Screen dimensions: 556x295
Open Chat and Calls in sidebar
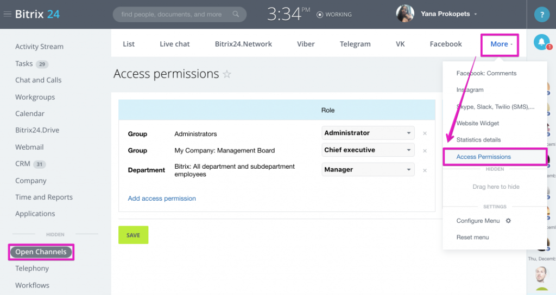pyautogui.click(x=39, y=80)
